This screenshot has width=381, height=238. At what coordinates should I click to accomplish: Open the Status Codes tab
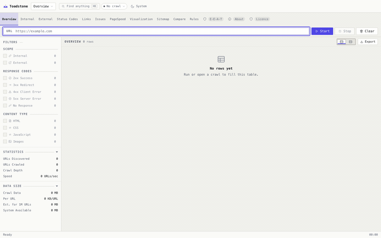coord(67,19)
